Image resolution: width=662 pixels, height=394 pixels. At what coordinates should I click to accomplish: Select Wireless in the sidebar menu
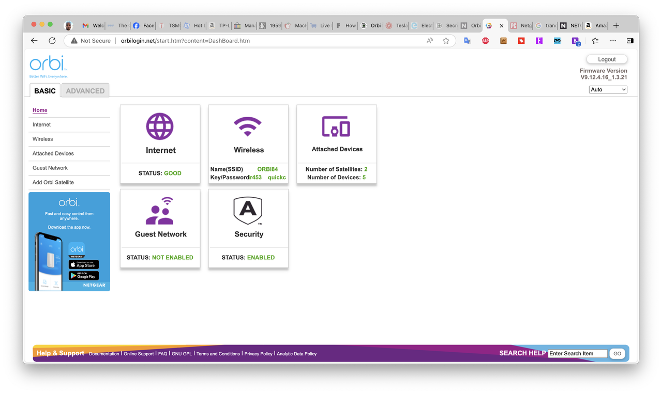[x=42, y=139]
